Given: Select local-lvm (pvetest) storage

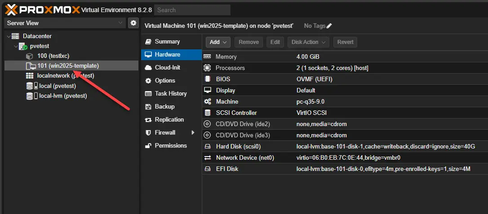Looking at the screenshot, I should pyautogui.click(x=63, y=96).
